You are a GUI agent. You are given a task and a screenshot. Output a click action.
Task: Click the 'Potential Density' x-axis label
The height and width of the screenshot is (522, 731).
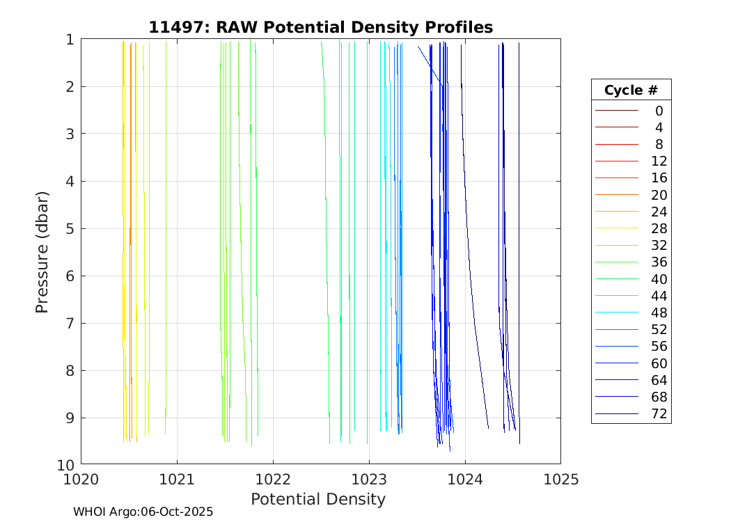click(x=318, y=499)
